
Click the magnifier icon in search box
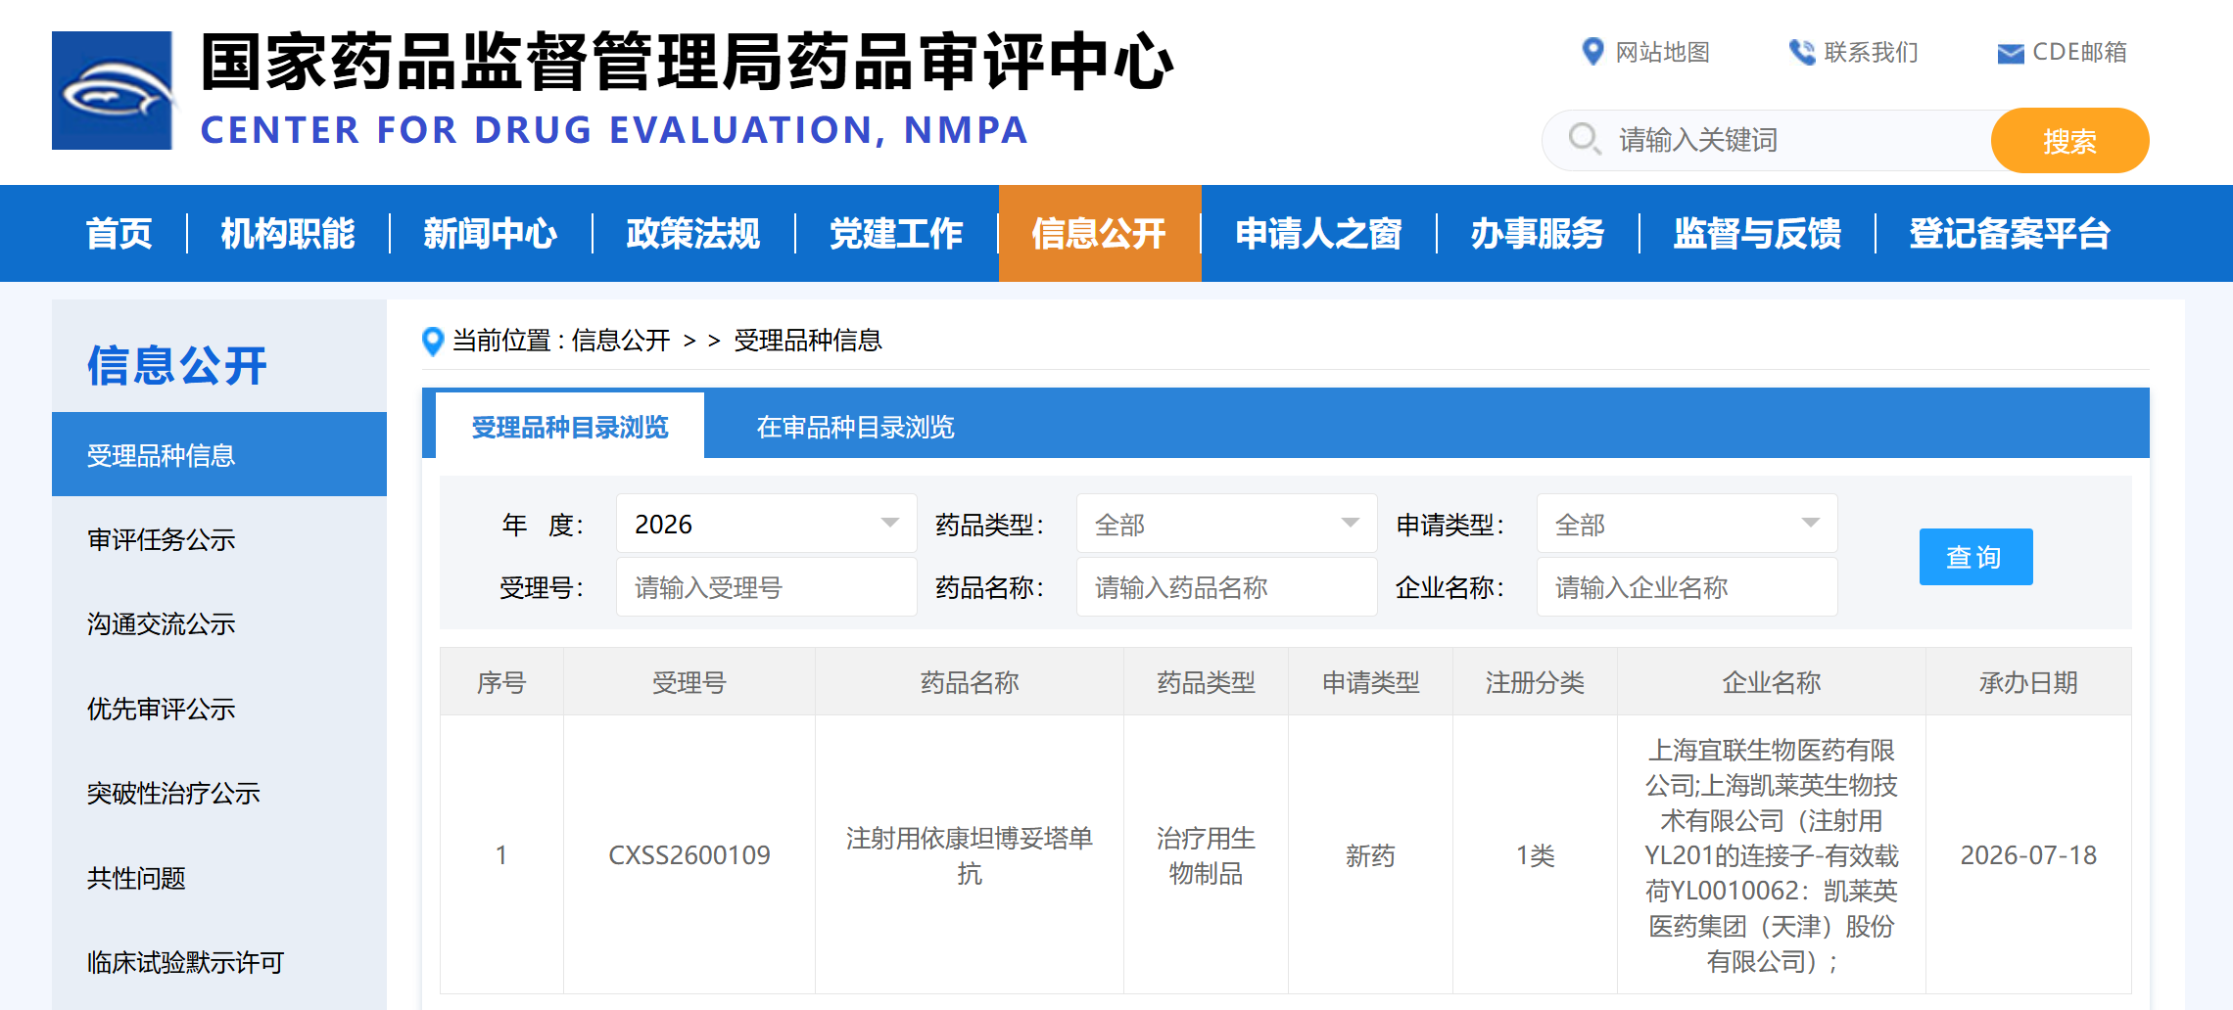(1584, 139)
